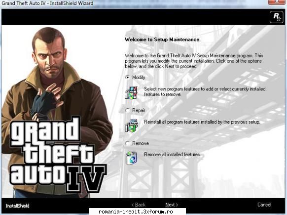Select the Repair radio option
The width and height of the screenshot is (287, 215).
(128, 110)
